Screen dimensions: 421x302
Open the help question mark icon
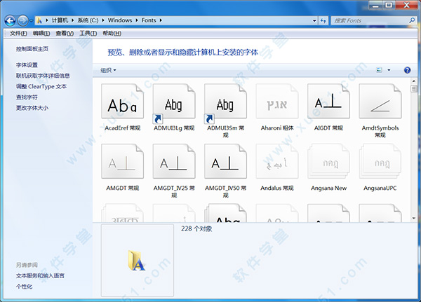pos(407,70)
